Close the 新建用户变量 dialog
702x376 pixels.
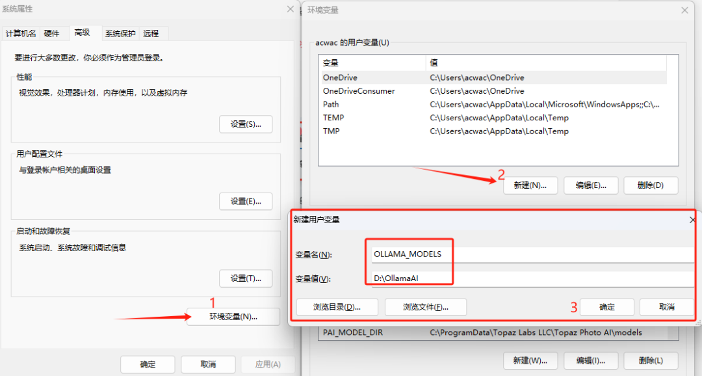click(x=693, y=221)
